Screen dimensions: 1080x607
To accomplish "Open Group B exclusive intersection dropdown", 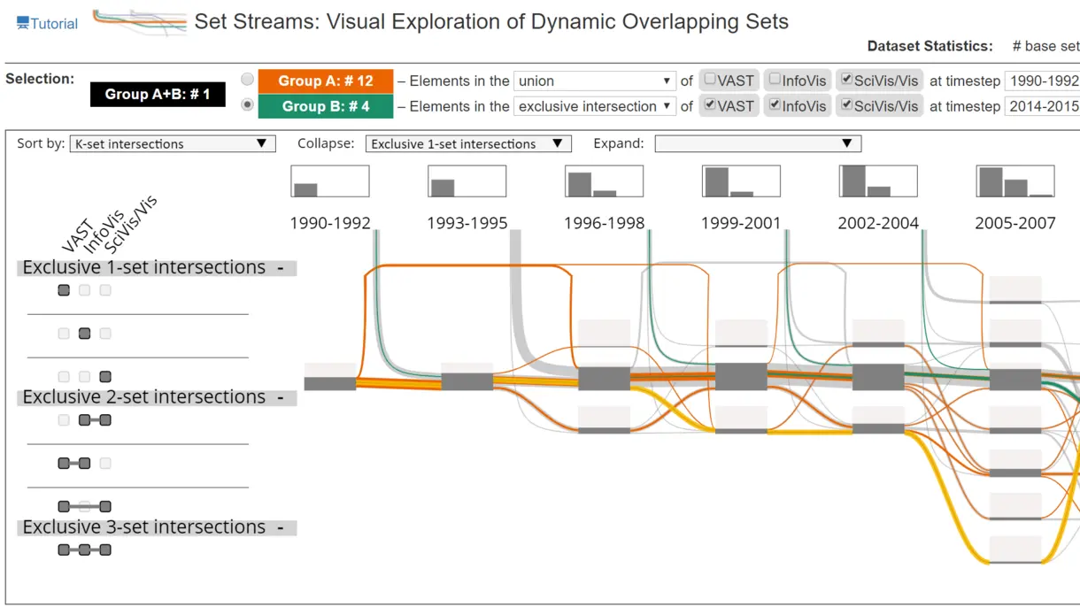I will 595,106.
